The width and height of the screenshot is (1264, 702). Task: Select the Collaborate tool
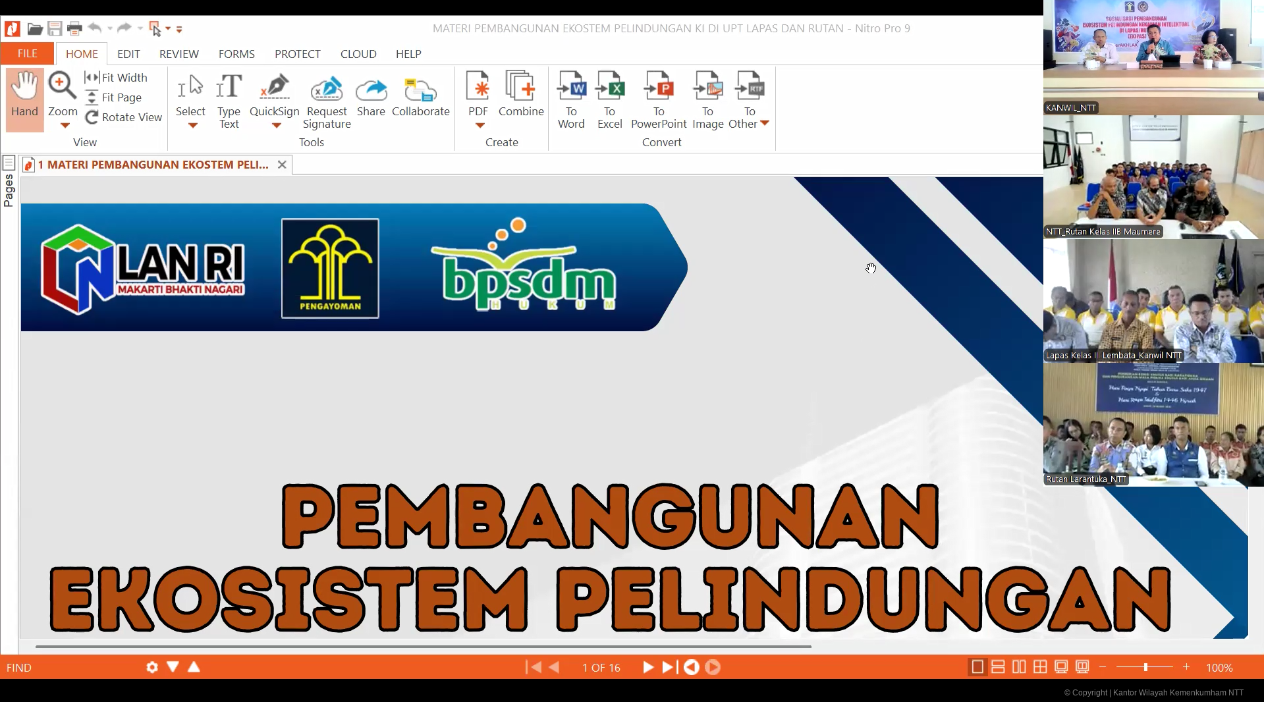click(x=420, y=95)
